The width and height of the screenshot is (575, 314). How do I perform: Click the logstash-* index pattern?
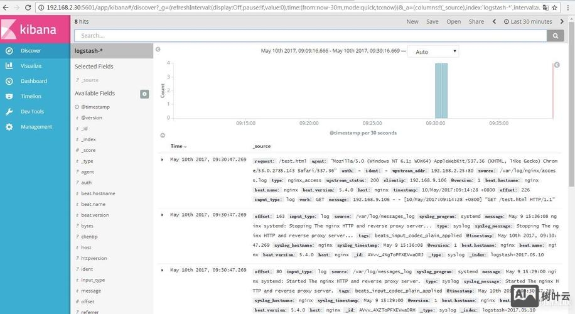[89, 51]
